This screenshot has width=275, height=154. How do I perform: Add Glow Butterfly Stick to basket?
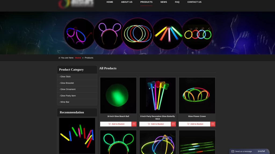(155, 124)
